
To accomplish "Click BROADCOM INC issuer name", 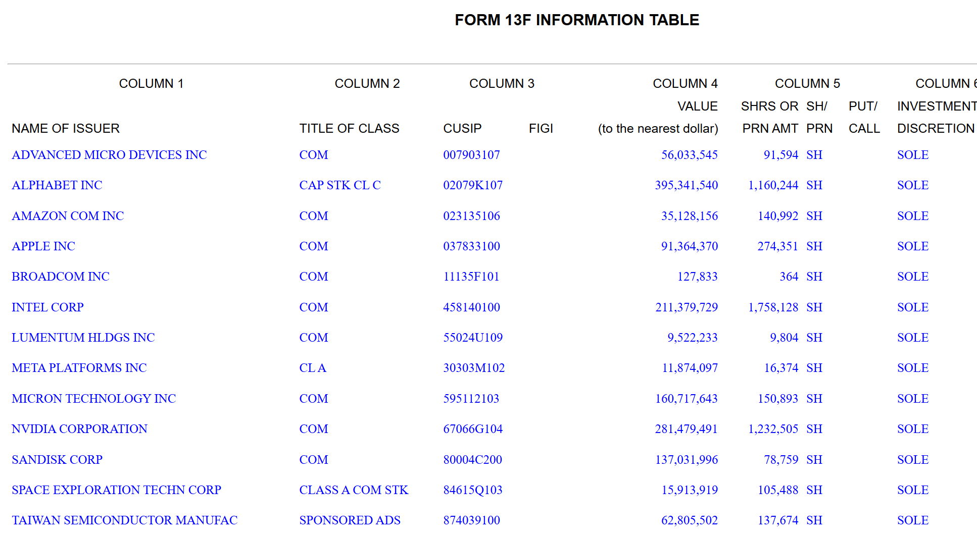I will click(61, 277).
